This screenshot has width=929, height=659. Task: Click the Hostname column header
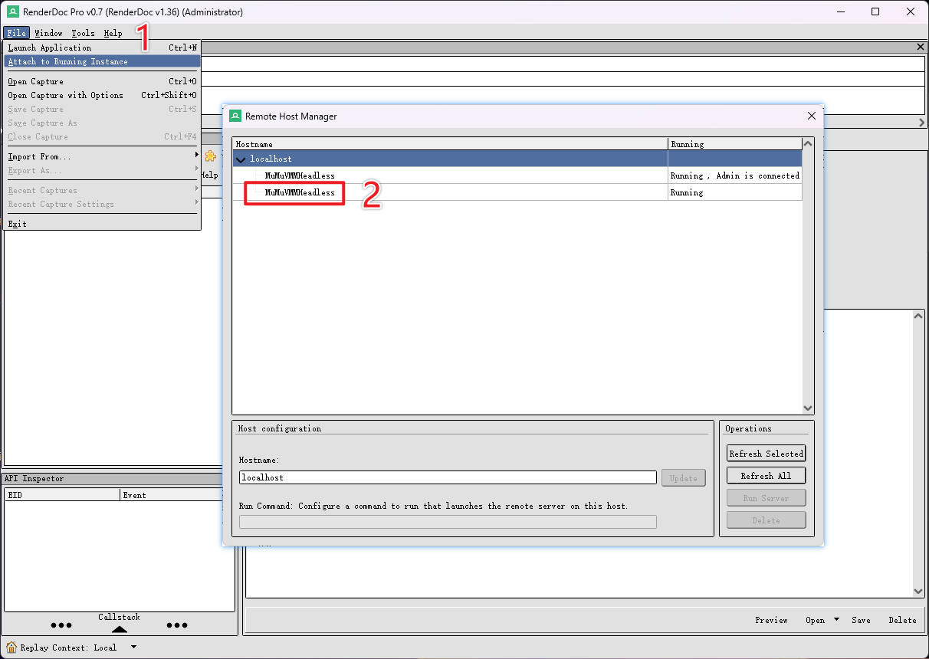(450, 144)
